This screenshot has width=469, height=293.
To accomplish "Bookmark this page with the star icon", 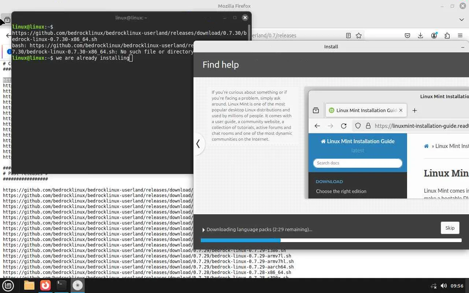I will click(359, 36).
